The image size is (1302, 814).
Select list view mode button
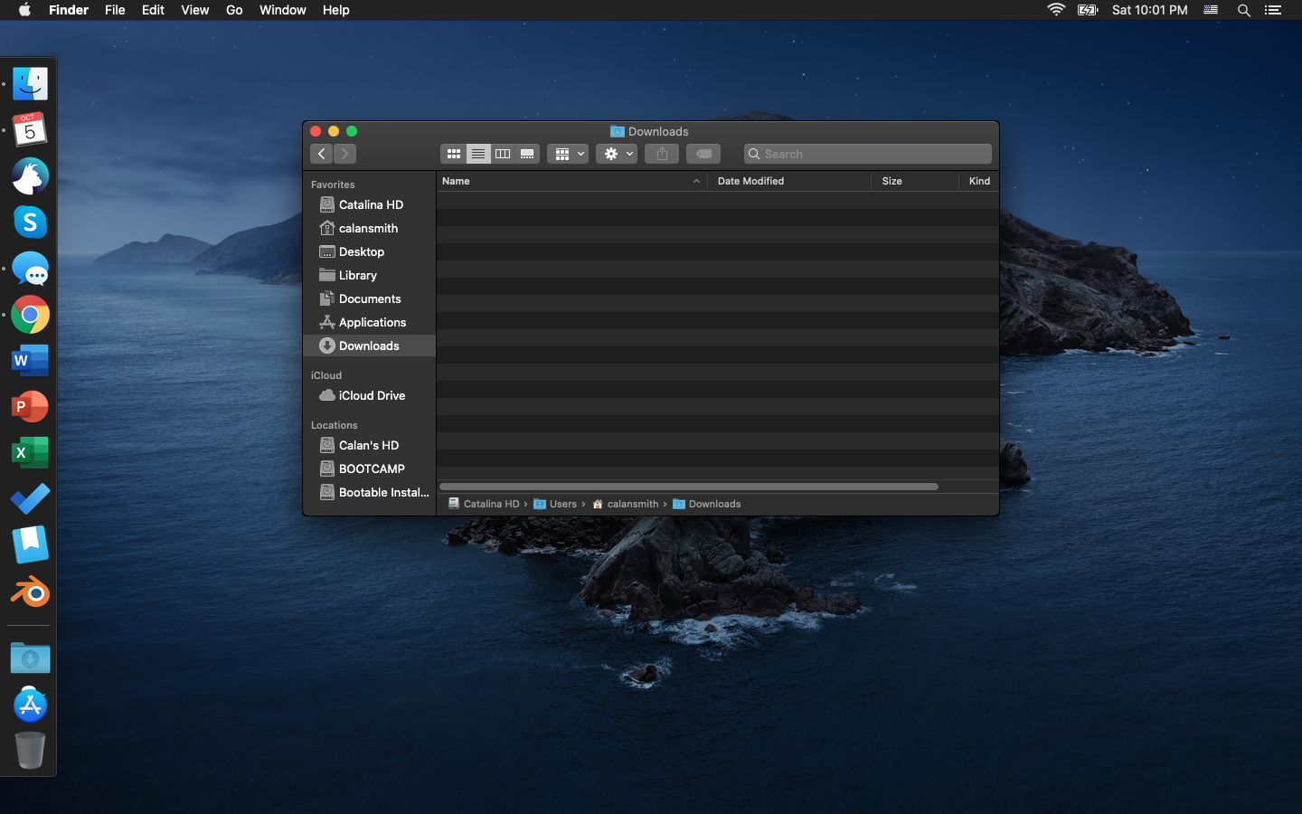(478, 154)
